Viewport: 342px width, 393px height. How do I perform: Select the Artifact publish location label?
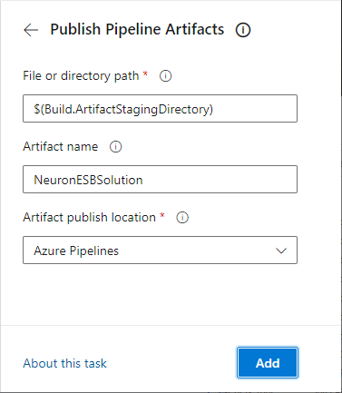(x=89, y=217)
